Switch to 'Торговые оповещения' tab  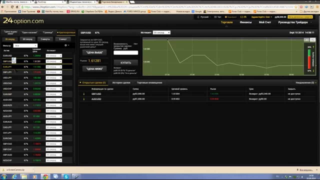[149, 83]
